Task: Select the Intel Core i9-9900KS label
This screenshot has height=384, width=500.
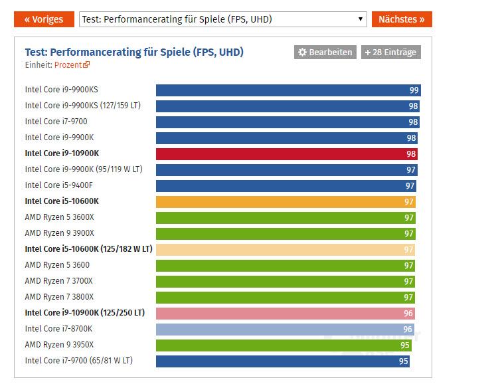Action: tap(62, 90)
